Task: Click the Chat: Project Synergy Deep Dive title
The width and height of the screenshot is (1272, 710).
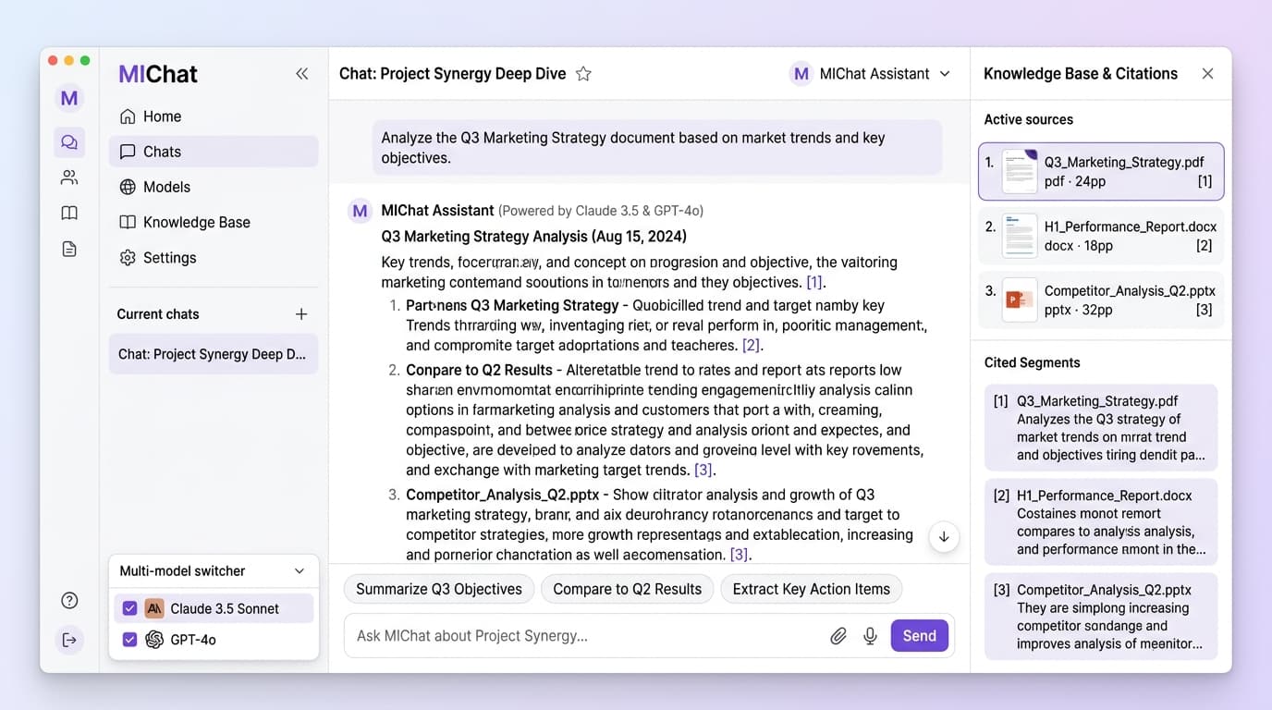Action: point(453,74)
